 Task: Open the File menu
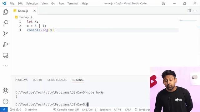[x=12, y=3]
